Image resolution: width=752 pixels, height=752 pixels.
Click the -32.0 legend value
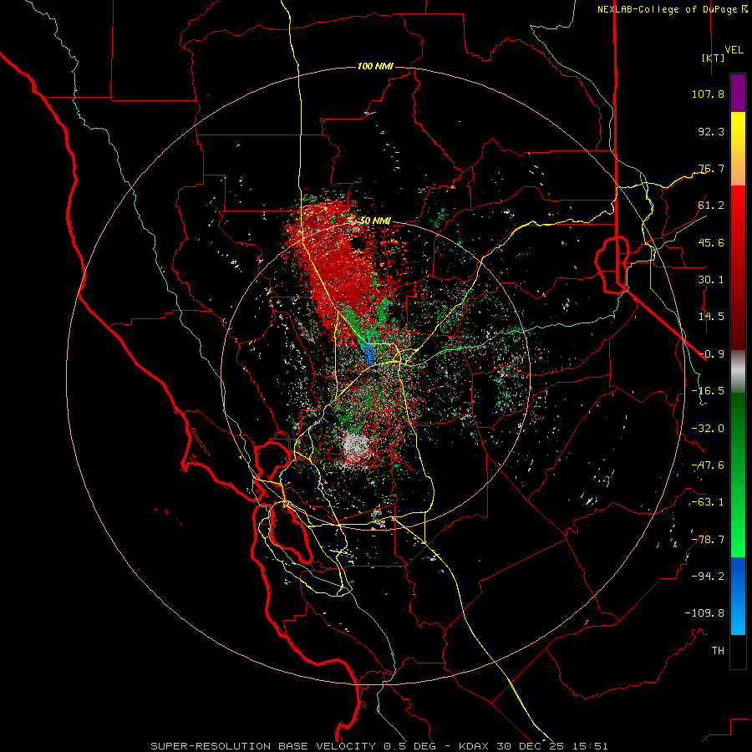(x=708, y=429)
